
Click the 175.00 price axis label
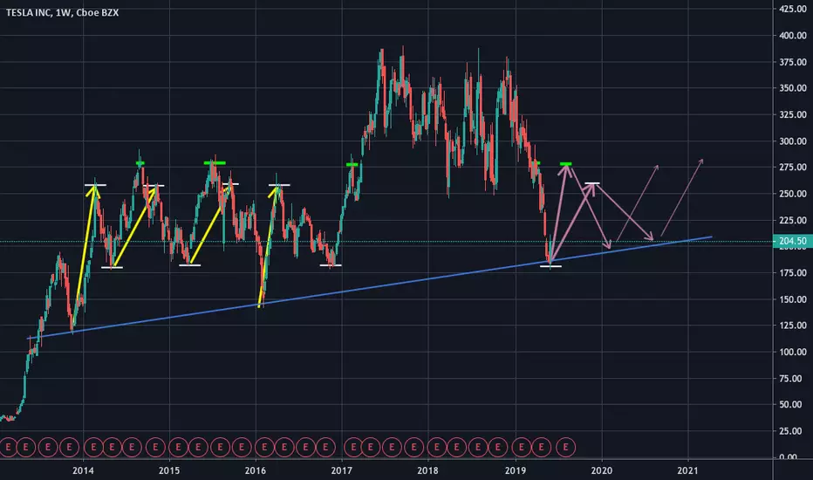point(793,273)
